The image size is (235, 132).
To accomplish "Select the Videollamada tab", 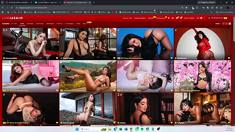I will [x=50, y=23].
